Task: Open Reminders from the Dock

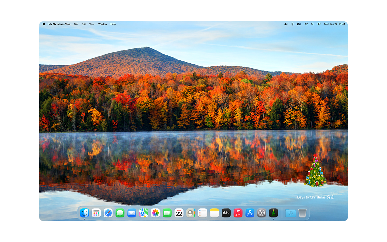Action: 203,213
